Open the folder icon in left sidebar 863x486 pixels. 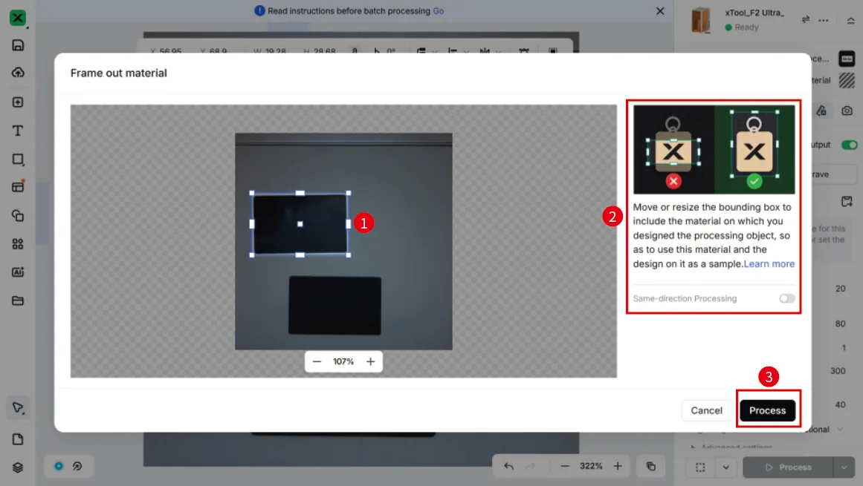point(18,301)
